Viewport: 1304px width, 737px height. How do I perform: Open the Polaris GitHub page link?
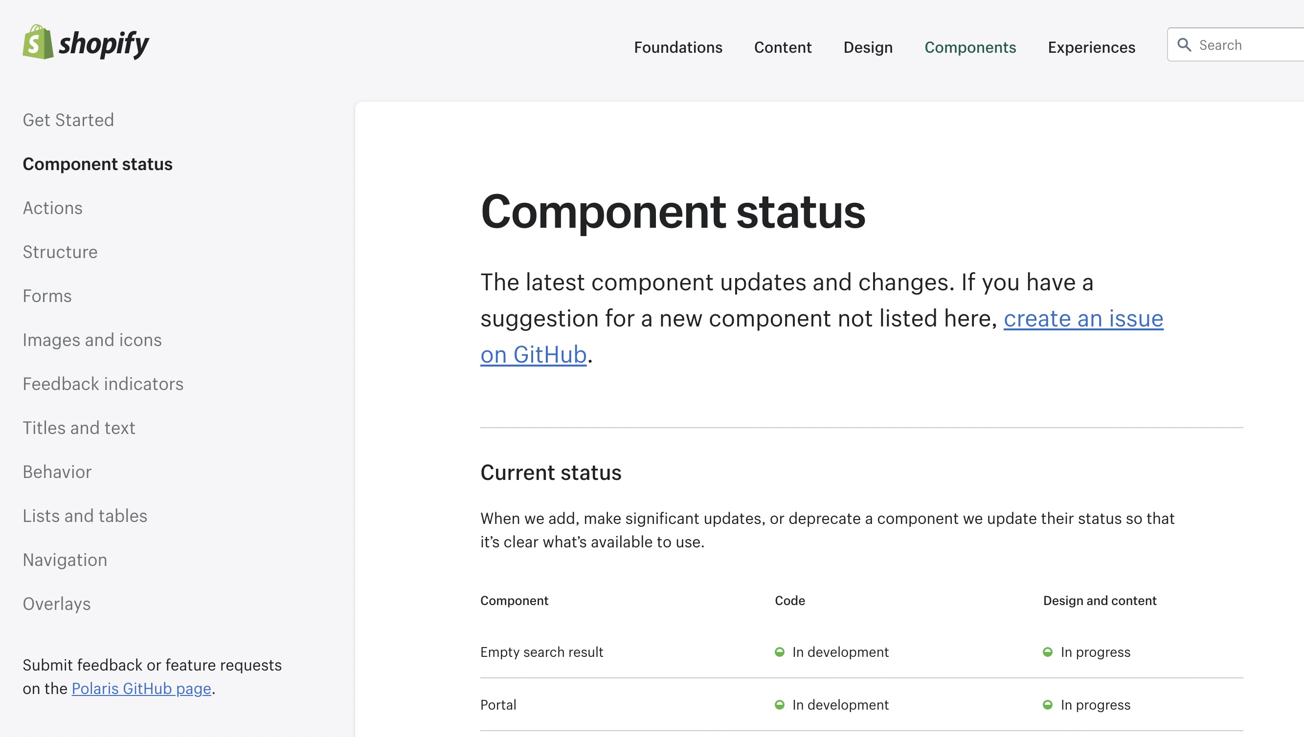tap(141, 689)
